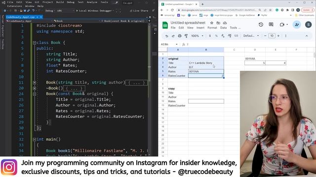Expand collapsed Book constructor at line 11
The width and height of the screenshot is (316, 177).
click(x=34, y=83)
